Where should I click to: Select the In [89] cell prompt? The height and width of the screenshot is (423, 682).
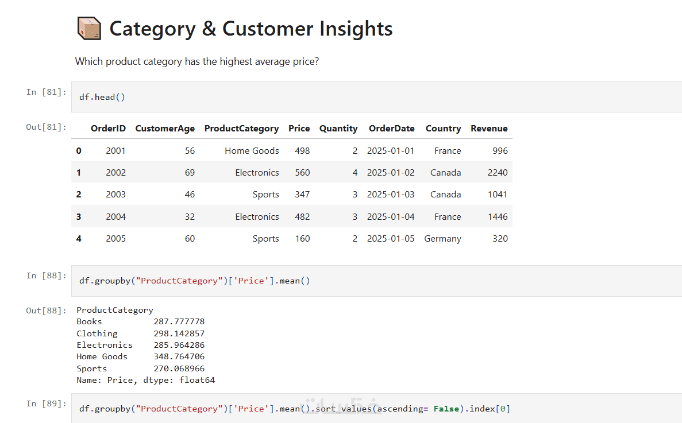[46, 403]
